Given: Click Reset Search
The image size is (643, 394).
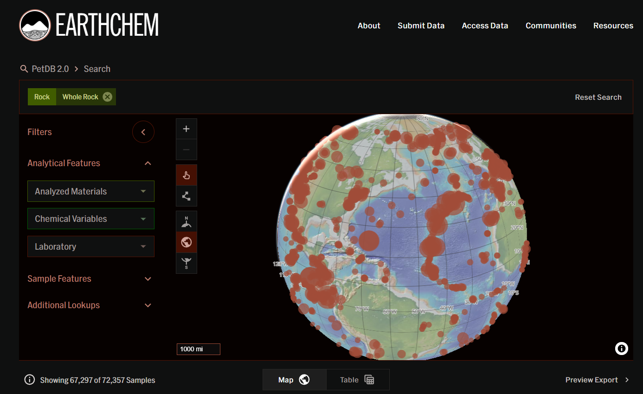Looking at the screenshot, I should point(598,97).
